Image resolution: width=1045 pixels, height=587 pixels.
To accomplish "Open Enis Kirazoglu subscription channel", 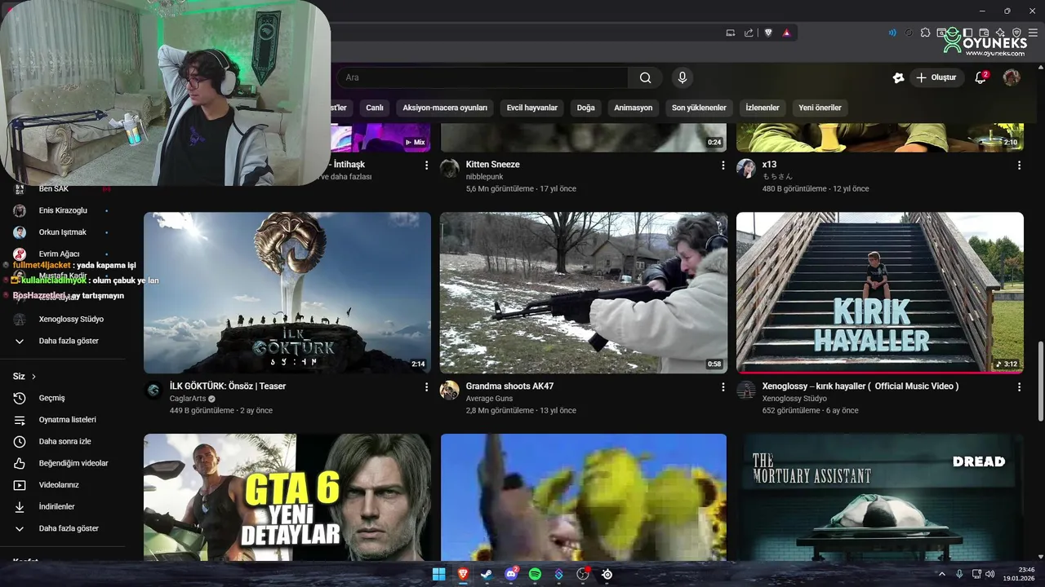I will [62, 210].
